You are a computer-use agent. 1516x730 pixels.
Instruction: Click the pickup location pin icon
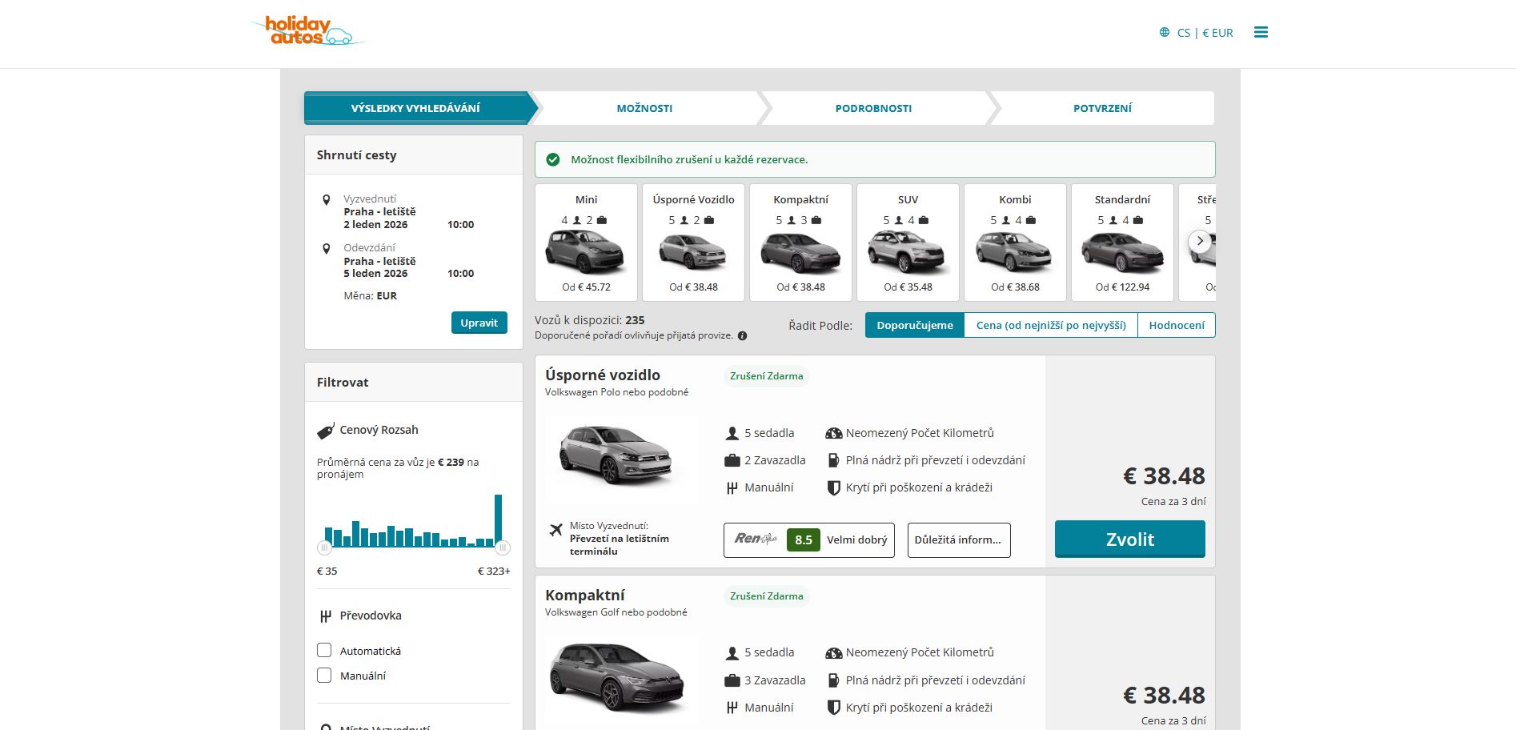[326, 199]
